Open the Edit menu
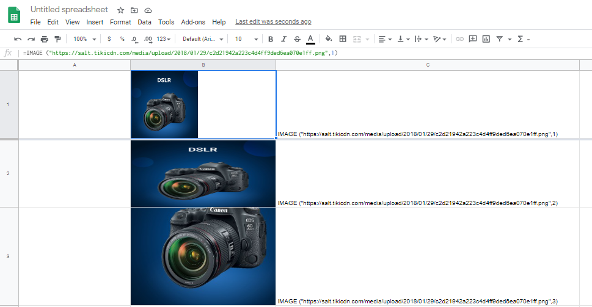Image resolution: width=592 pixels, height=307 pixels. click(x=53, y=22)
